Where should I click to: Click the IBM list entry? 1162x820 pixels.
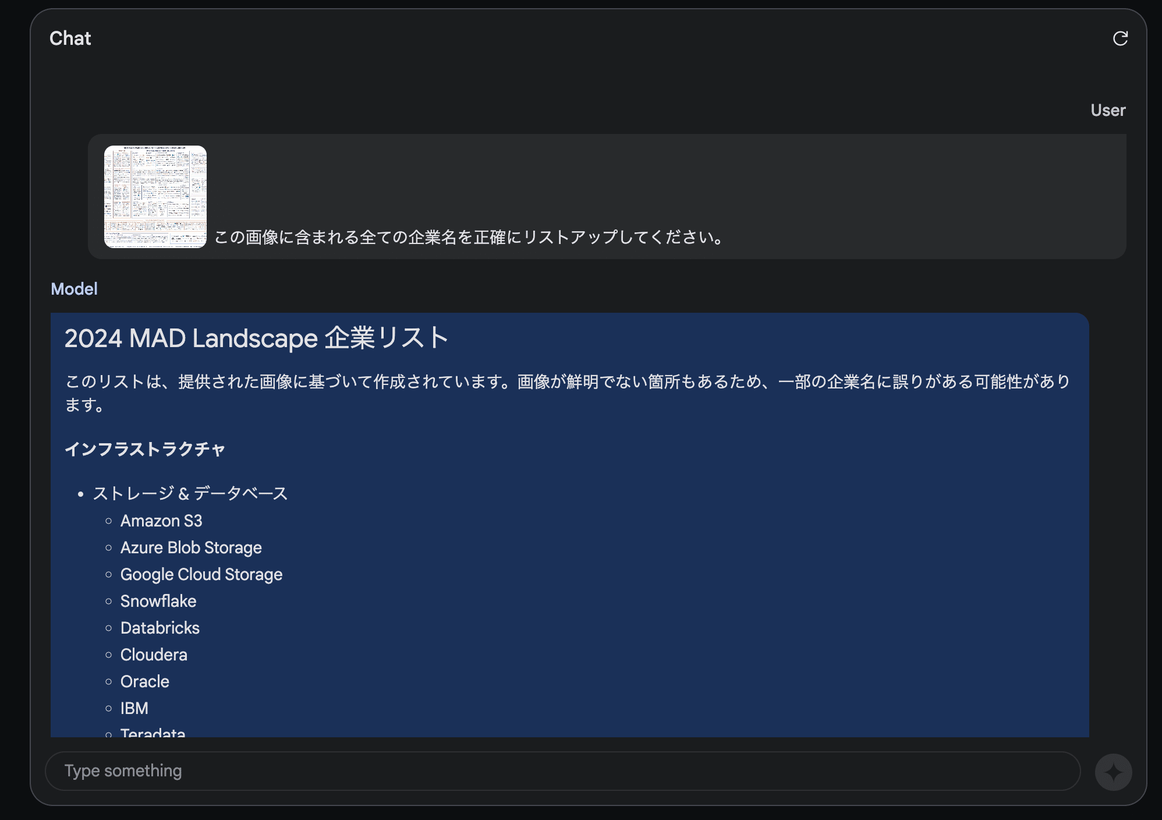pos(134,708)
